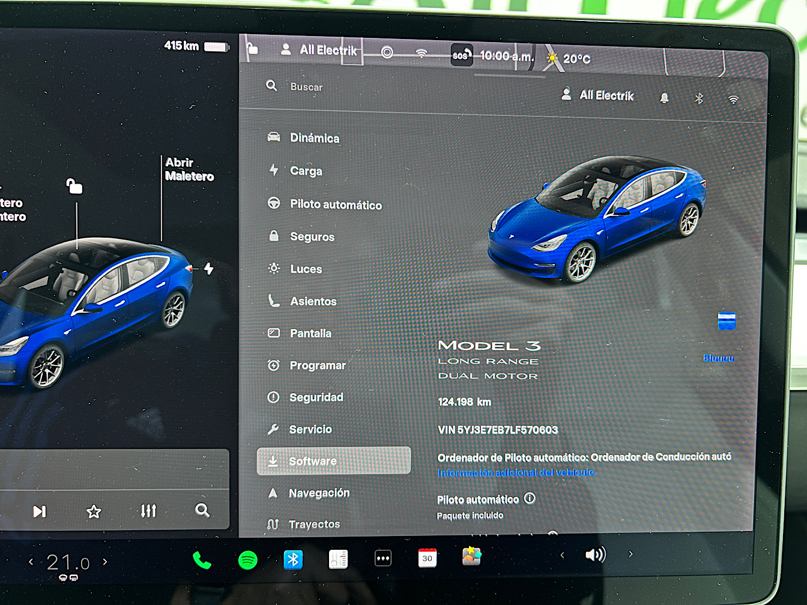
Task: Open the Carga charging menu
Action: tap(295, 170)
